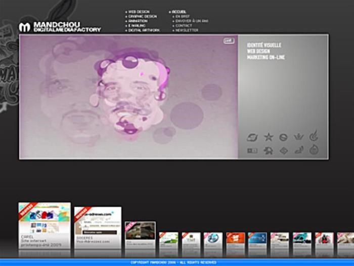Image resolution: width=354 pixels, height=266 pixels.
Task: Open the second portfolio thumbnail with adresses.com
Action: point(98,225)
